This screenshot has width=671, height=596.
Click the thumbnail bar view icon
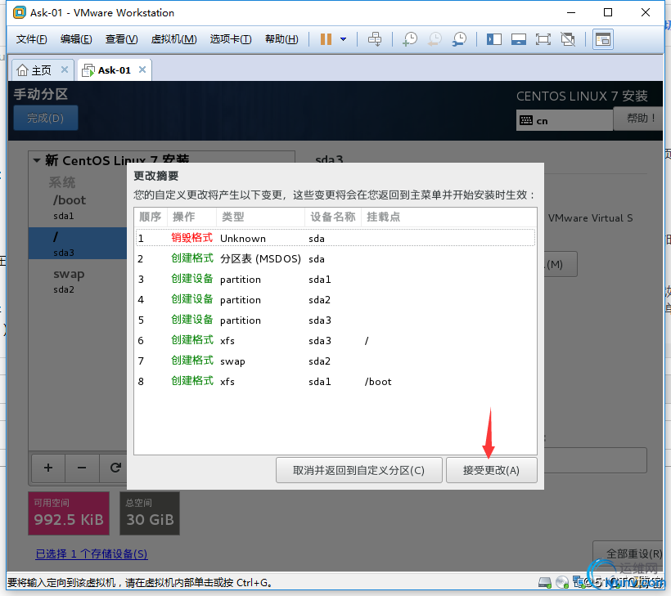click(x=519, y=39)
